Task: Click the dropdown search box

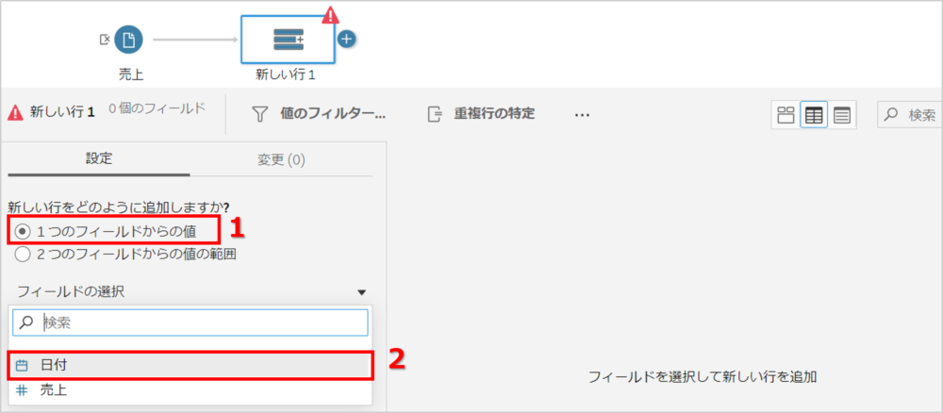Action: click(190, 322)
